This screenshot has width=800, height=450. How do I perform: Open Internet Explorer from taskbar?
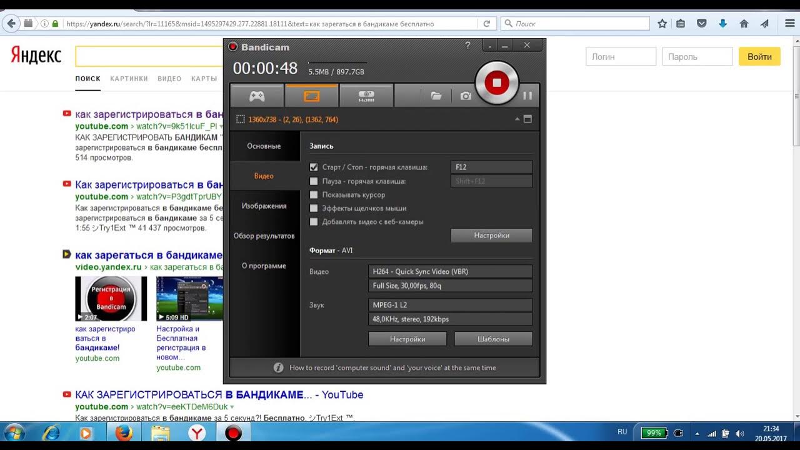click(51, 433)
